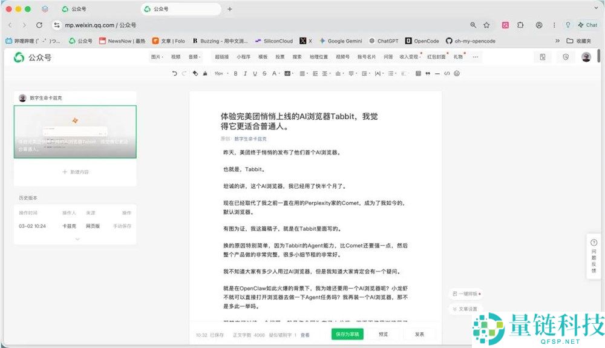Click the 发表 button
The width and height of the screenshot is (605, 348).
419,334
